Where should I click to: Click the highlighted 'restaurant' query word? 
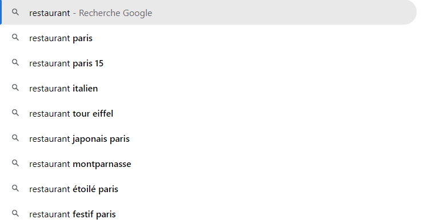(50, 13)
